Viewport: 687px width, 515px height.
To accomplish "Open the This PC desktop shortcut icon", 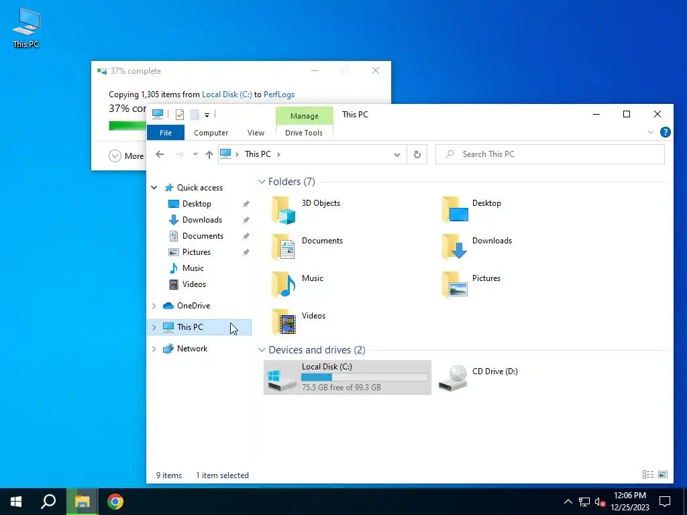I will coord(26,27).
